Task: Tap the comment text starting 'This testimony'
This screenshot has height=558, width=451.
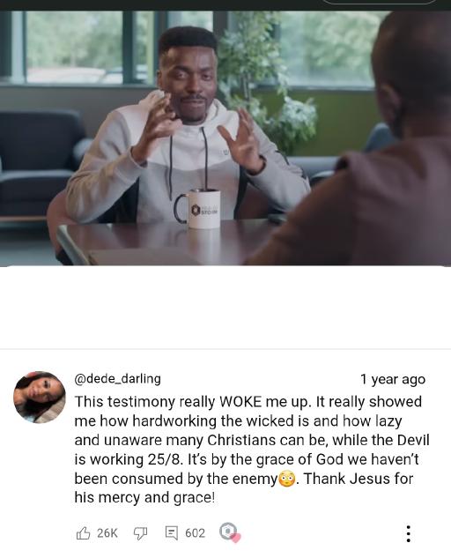Action: click(x=252, y=450)
